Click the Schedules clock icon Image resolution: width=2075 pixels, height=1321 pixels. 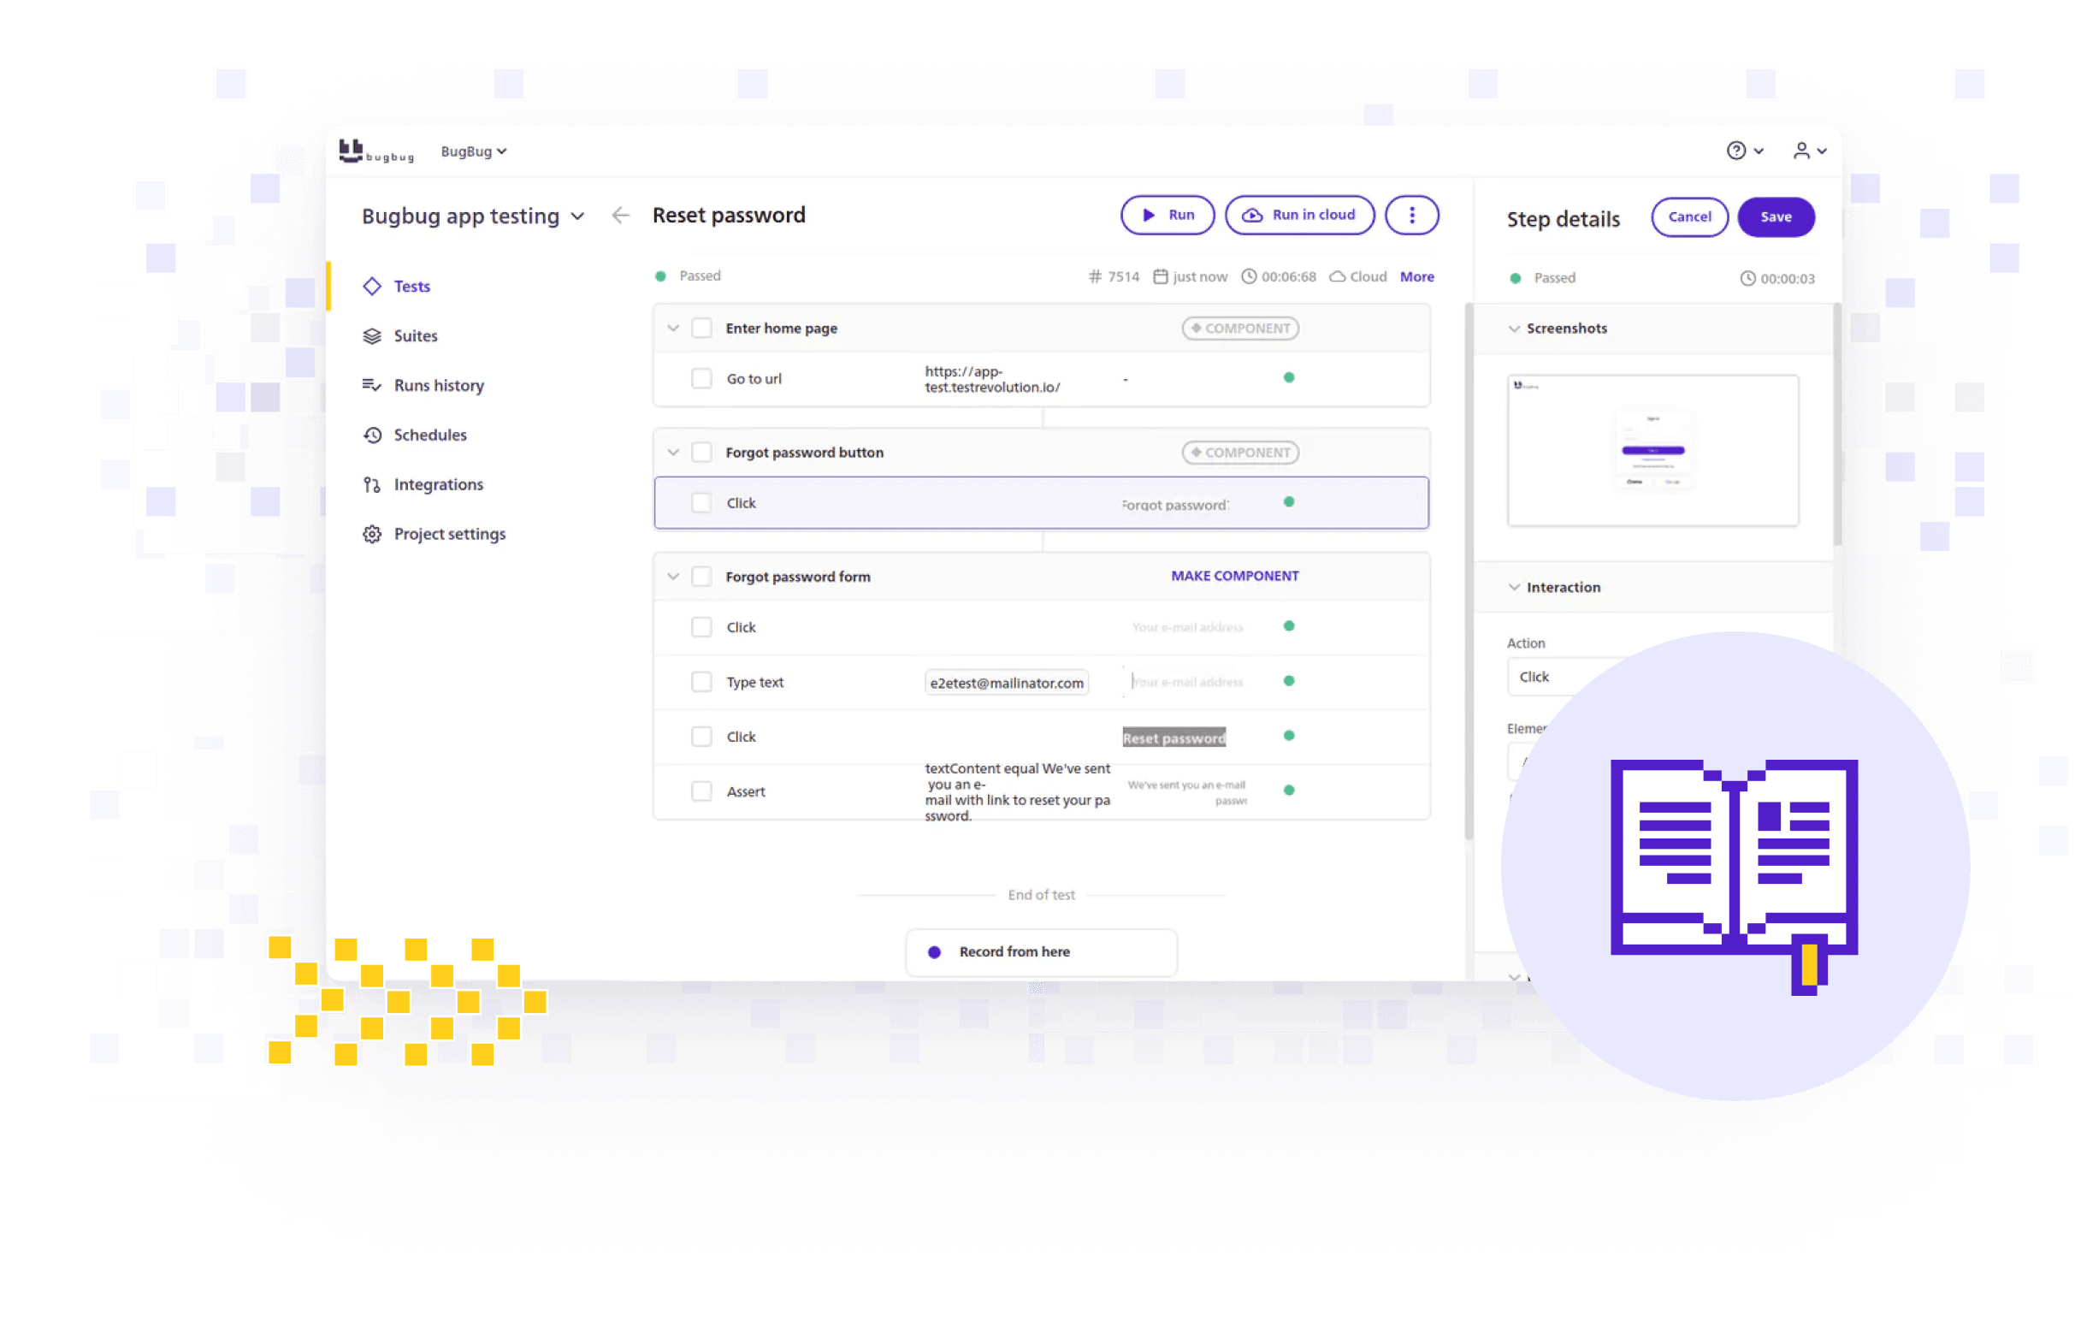click(x=371, y=435)
